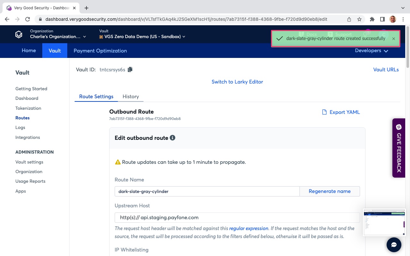Open Organization under Administration
The height and width of the screenshot is (256, 410).
pyautogui.click(x=29, y=172)
